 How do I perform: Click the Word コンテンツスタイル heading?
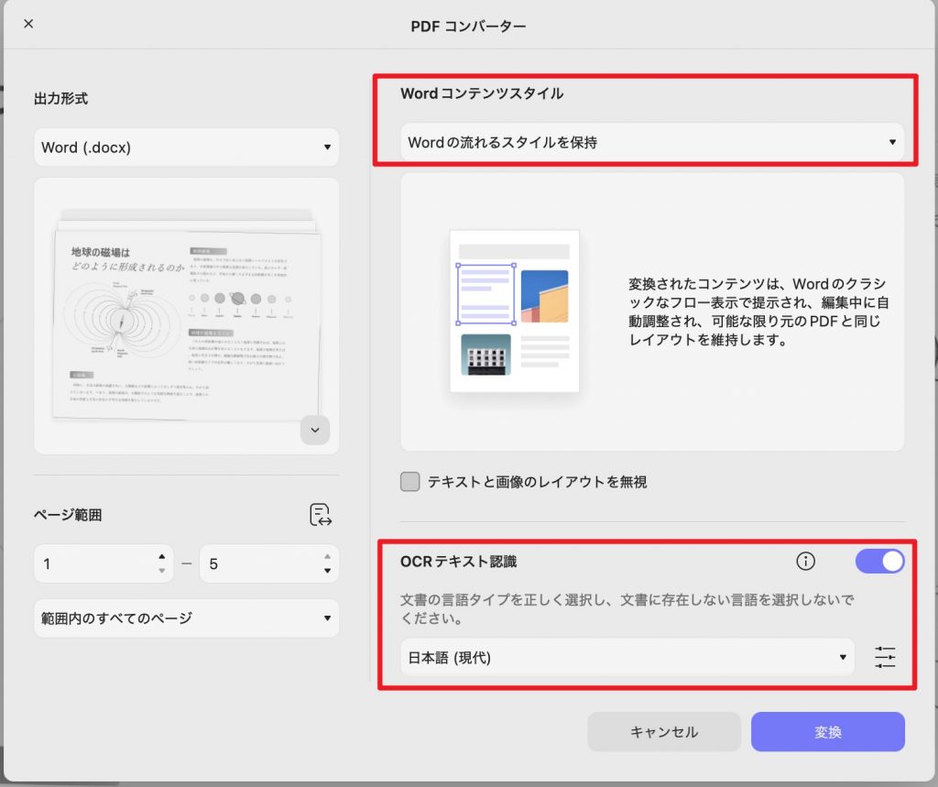[482, 93]
